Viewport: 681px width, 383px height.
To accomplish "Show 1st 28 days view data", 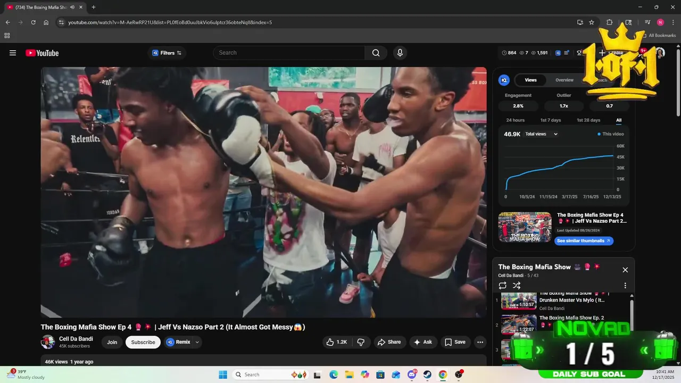I will click(588, 120).
